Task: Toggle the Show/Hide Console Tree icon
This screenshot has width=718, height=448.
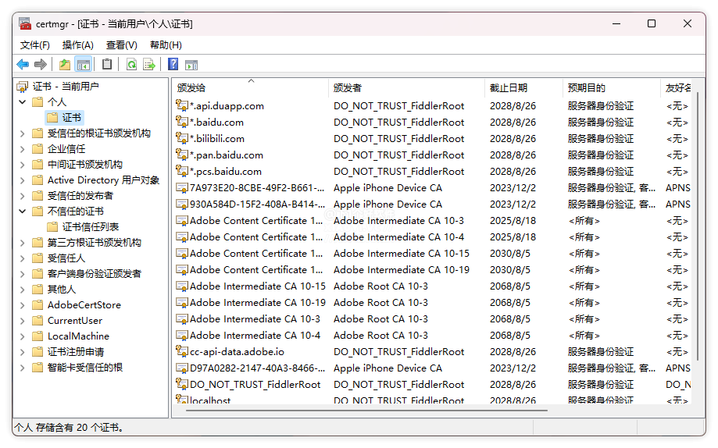Action: 84,65
